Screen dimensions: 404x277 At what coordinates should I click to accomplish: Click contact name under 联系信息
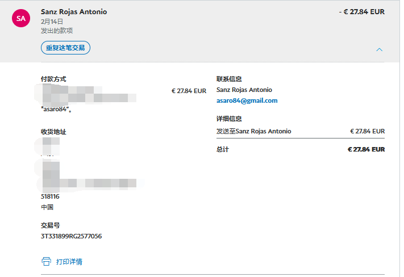[244, 90]
